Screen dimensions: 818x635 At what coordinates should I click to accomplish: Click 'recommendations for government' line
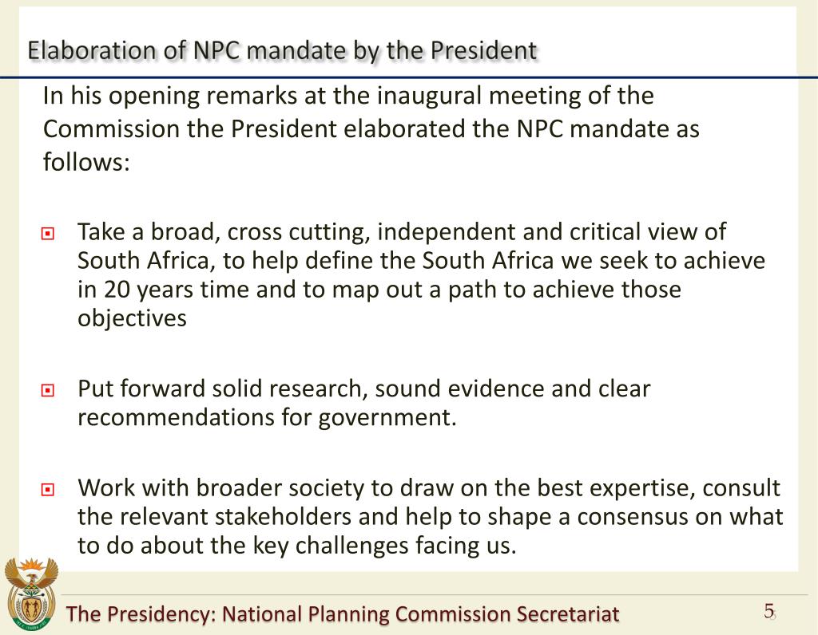point(267,417)
